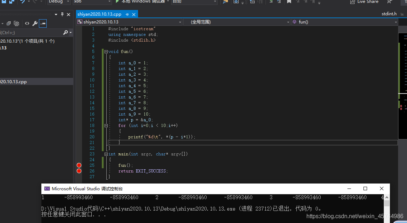Click Collapse All in Solution Explorer
The image size is (407, 223).
click(9, 23)
